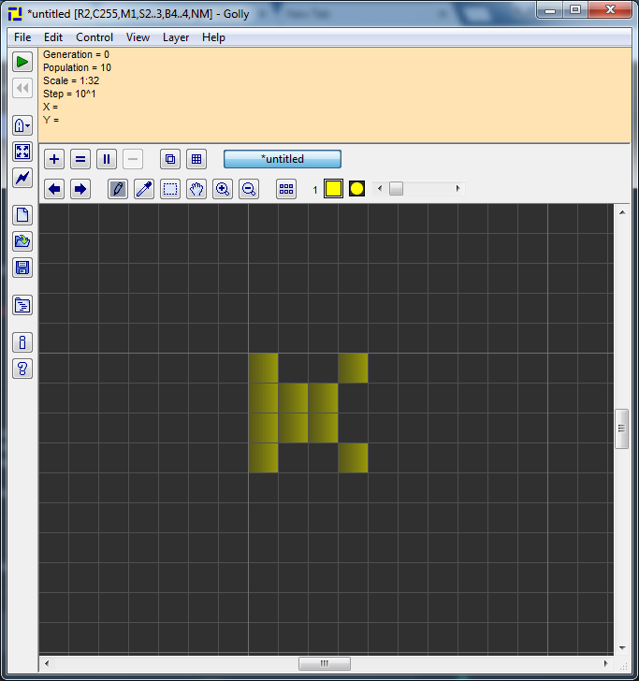Maximize the Golly window

click(x=575, y=10)
